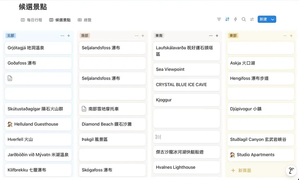
Task: Click 新頁面 under the 東部 column
Action: (x=245, y=170)
